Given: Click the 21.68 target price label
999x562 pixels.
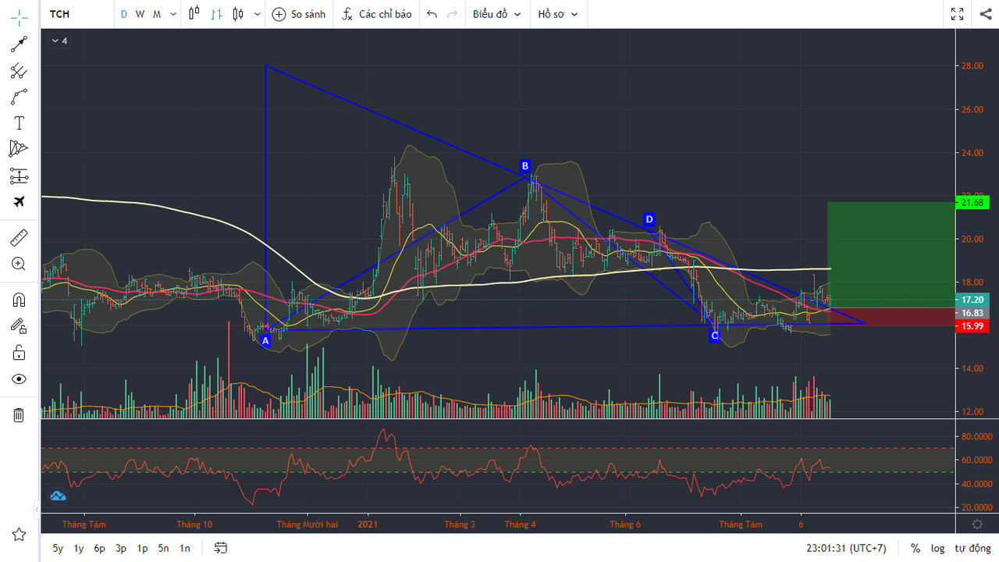Looking at the screenshot, I should 972,203.
